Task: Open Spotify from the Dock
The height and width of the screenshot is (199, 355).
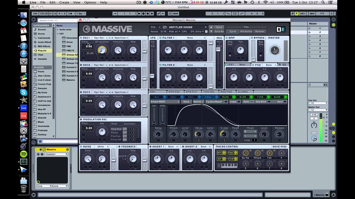Action: point(24,154)
